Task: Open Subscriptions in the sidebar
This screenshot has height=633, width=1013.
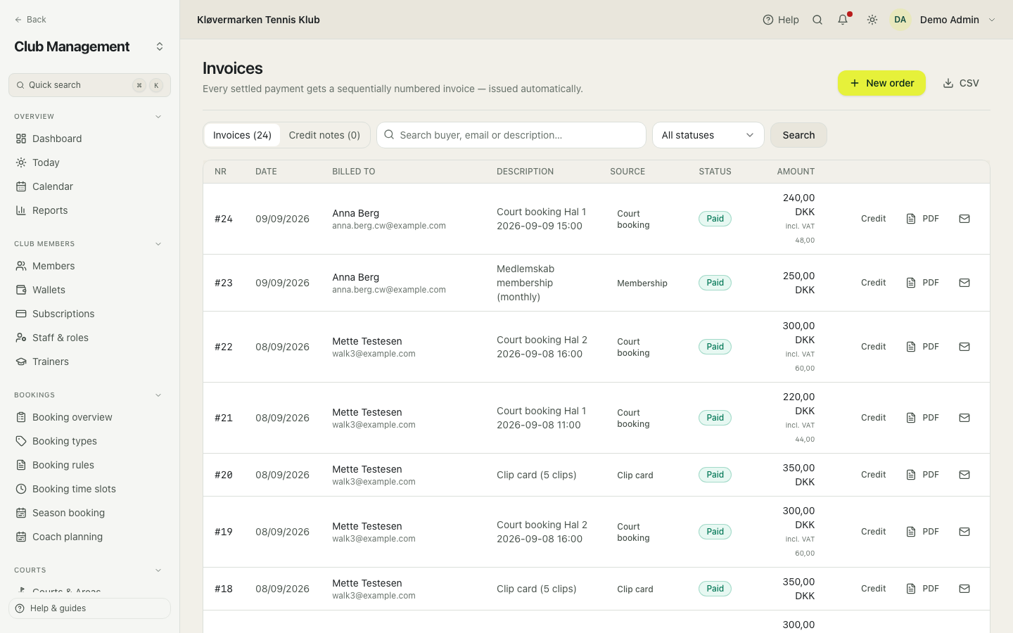Action: pyautogui.click(x=89, y=314)
